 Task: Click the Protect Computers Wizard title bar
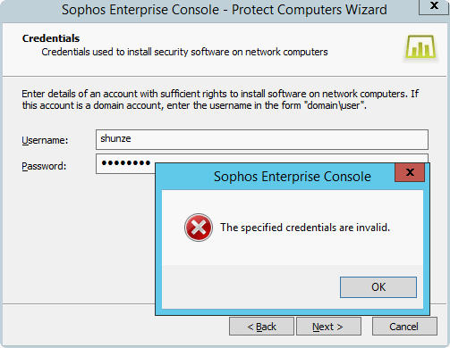point(225,10)
